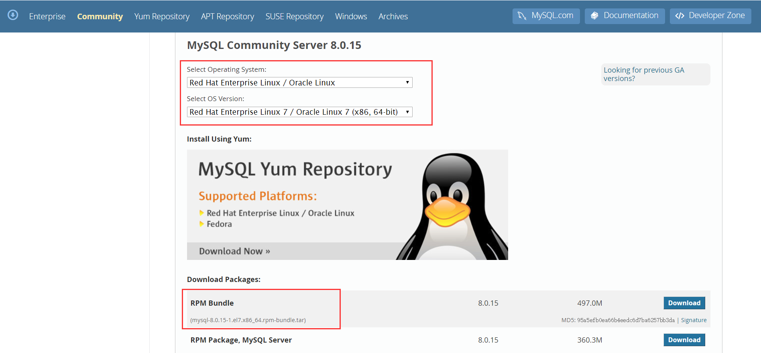Click the Developer Zone code brackets icon
The height and width of the screenshot is (353, 761).
pyautogui.click(x=680, y=16)
